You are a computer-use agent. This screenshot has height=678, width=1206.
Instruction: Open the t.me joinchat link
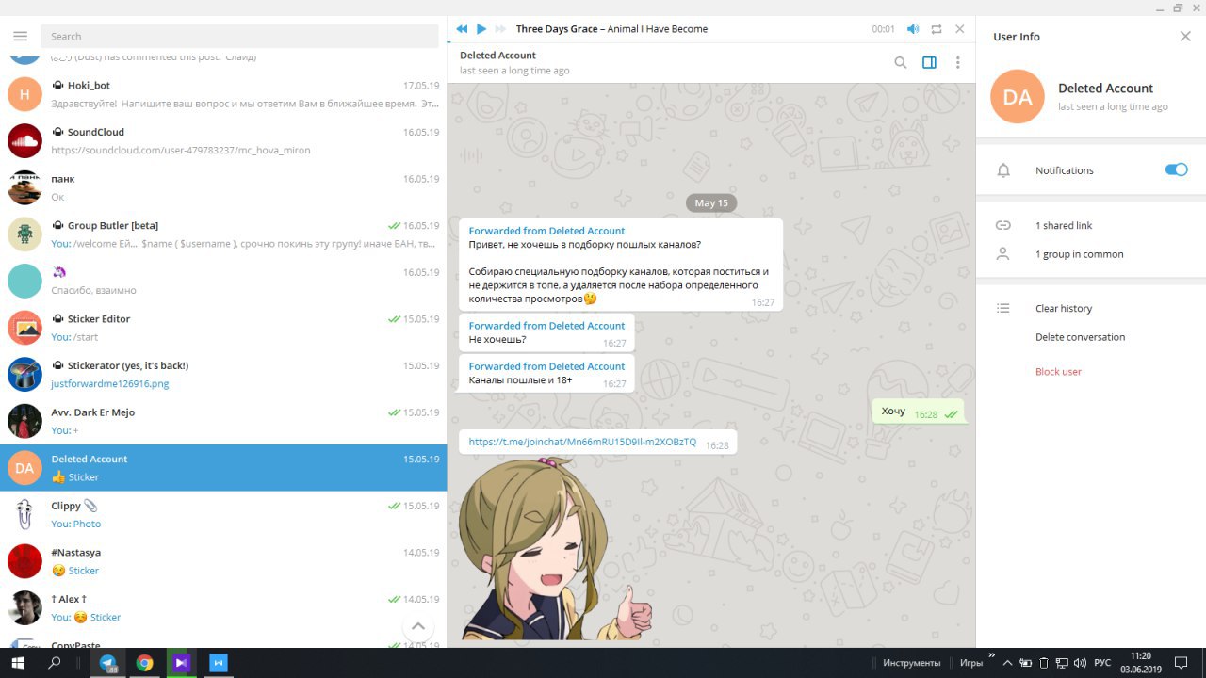(582, 442)
